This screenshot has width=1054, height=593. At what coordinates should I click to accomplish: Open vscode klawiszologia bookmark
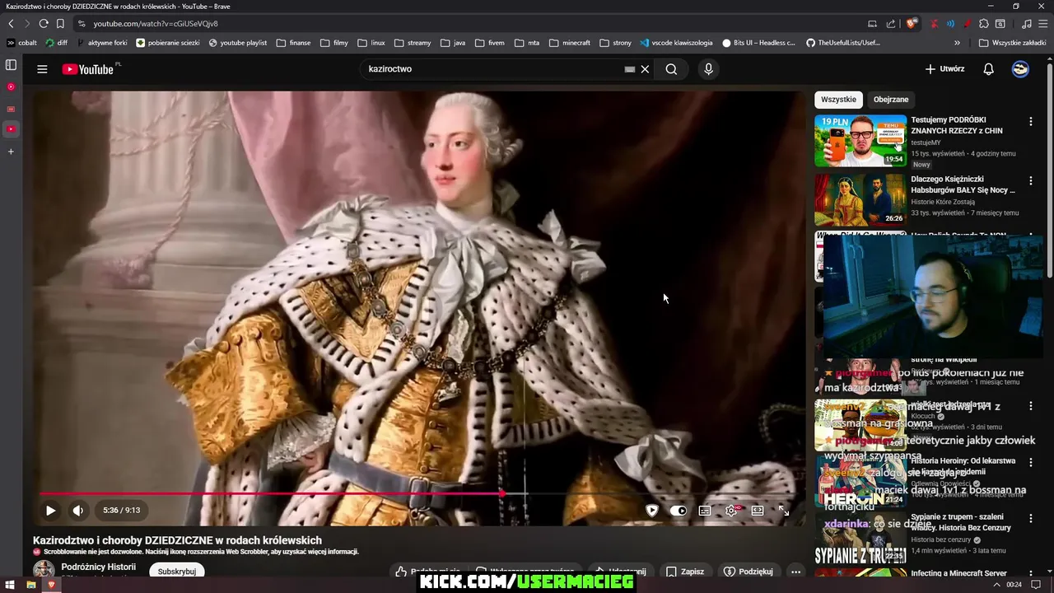coord(676,43)
